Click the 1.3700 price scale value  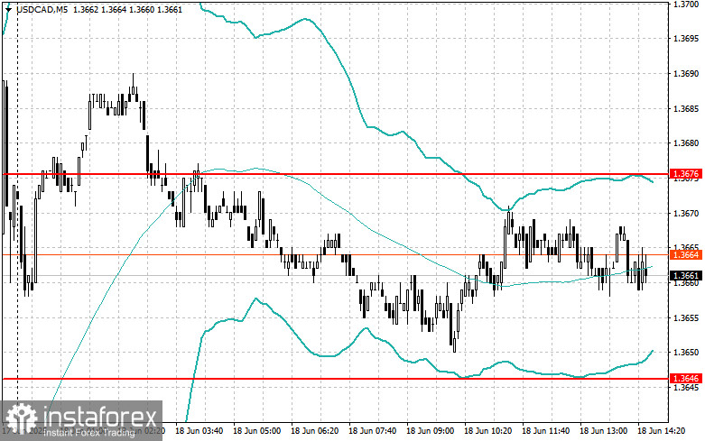click(686, 4)
